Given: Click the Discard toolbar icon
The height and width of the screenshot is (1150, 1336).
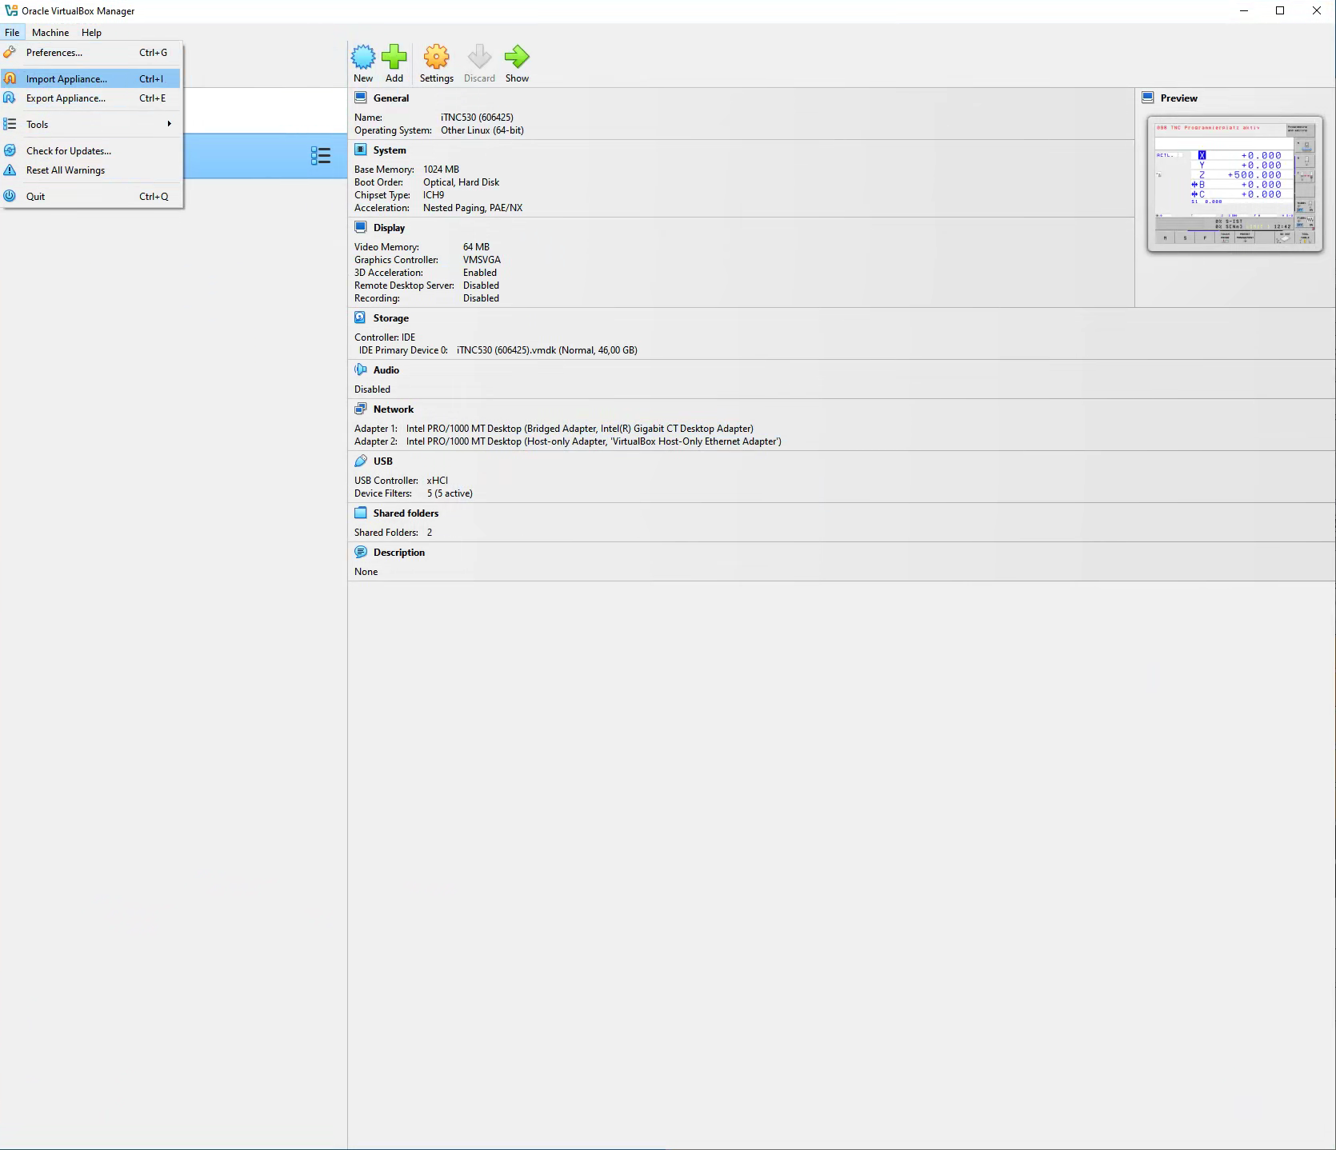Looking at the screenshot, I should [x=479, y=57].
